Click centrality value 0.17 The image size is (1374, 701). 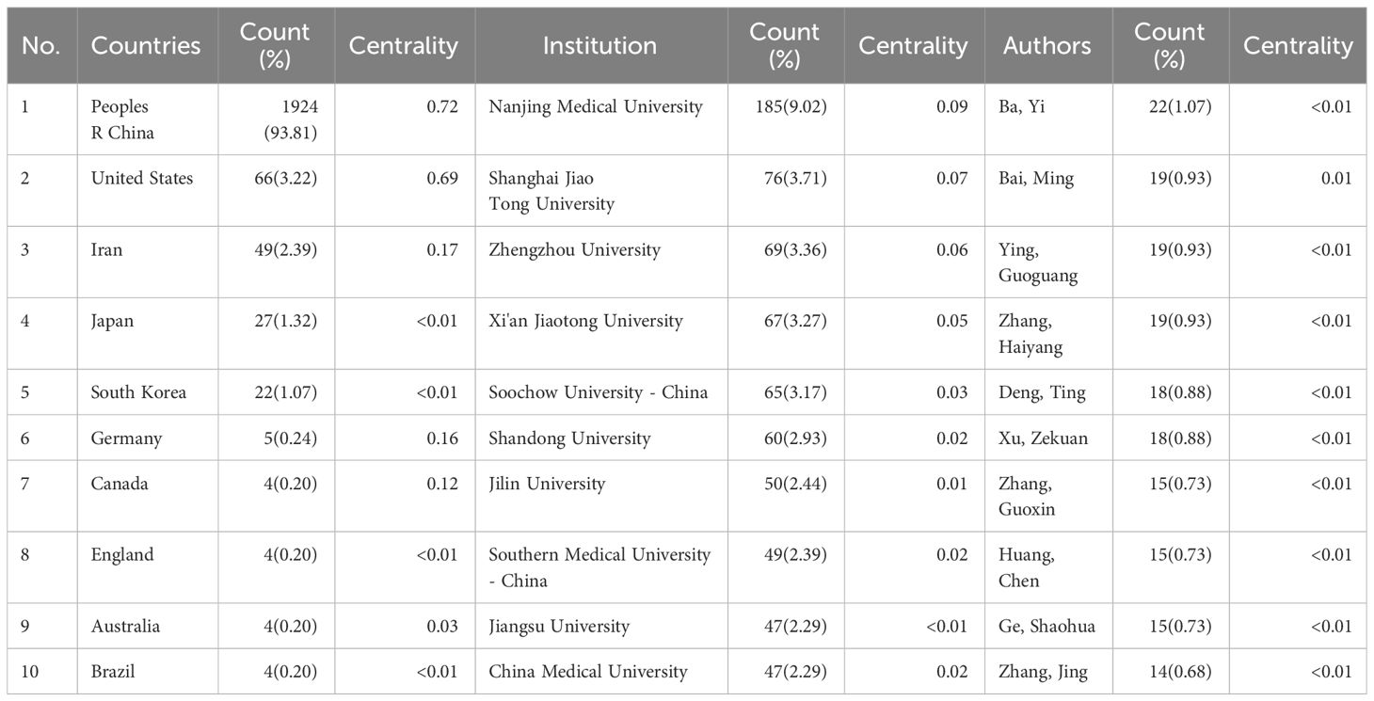coord(442,249)
